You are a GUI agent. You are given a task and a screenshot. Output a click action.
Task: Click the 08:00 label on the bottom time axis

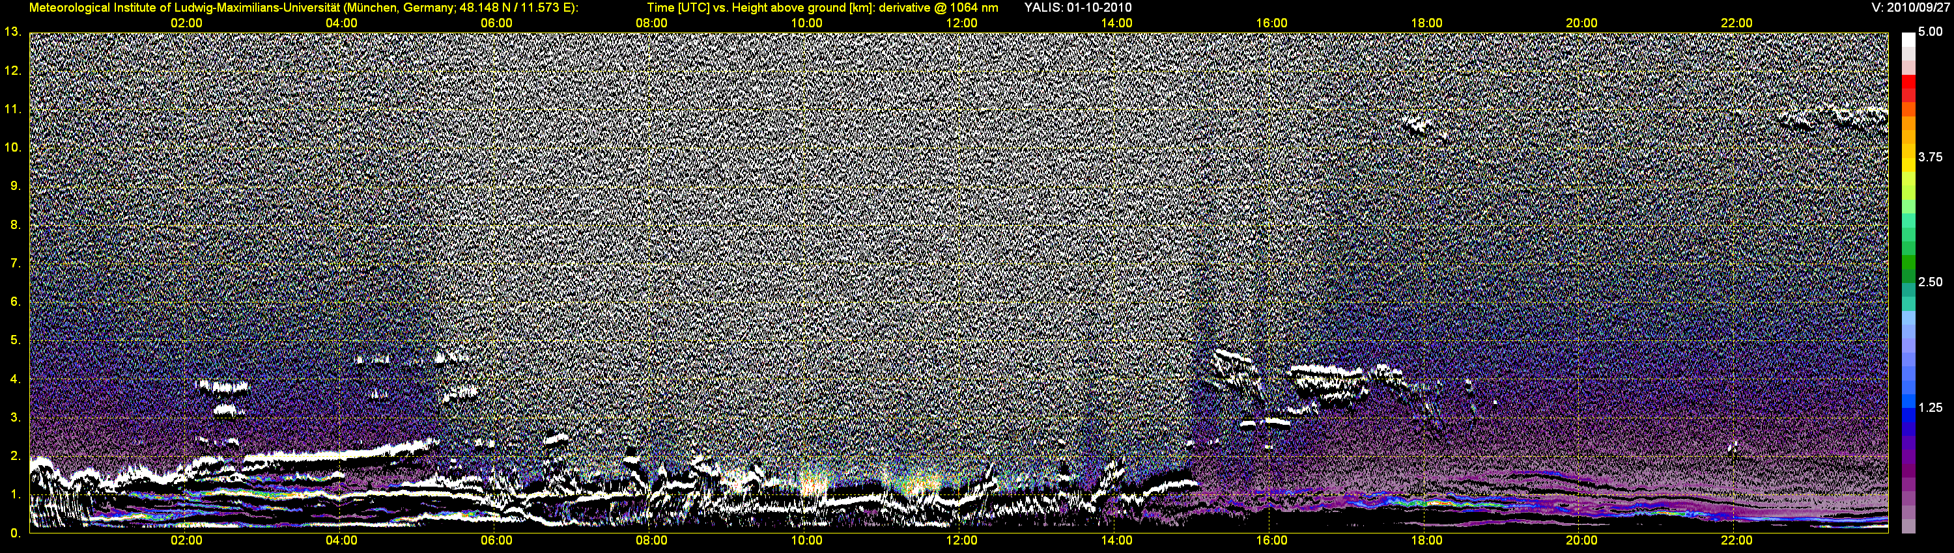coord(651,541)
